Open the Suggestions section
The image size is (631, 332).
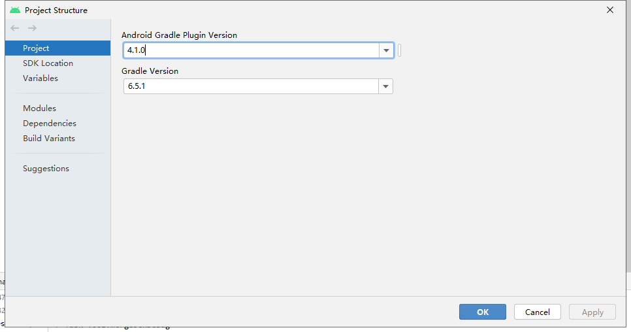pyautogui.click(x=46, y=169)
